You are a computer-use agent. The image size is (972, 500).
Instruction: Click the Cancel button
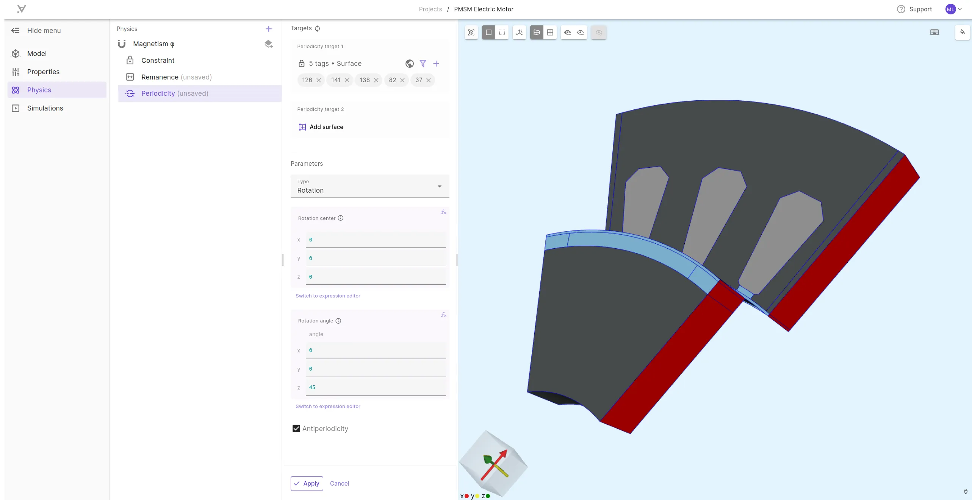click(x=340, y=483)
